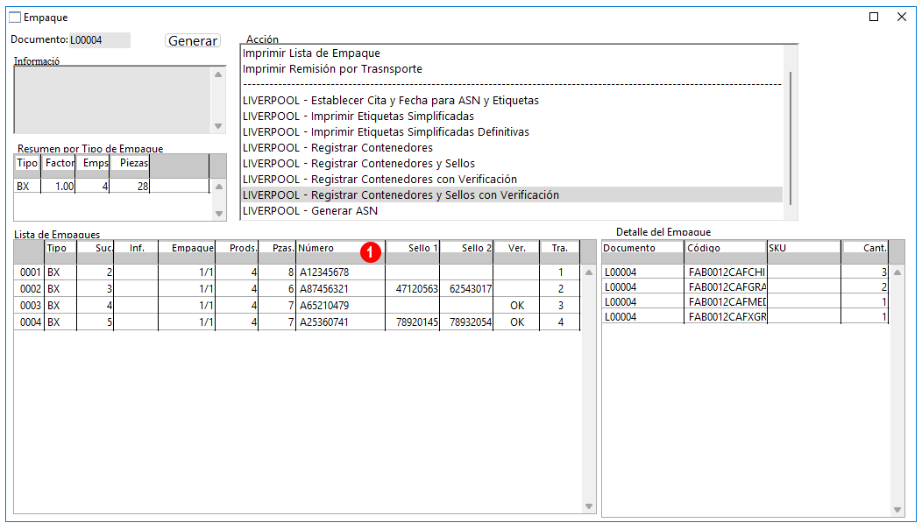Image resolution: width=922 pixels, height=530 pixels.
Task: Click Resumen table scroll down arrow
Action: pyautogui.click(x=219, y=213)
